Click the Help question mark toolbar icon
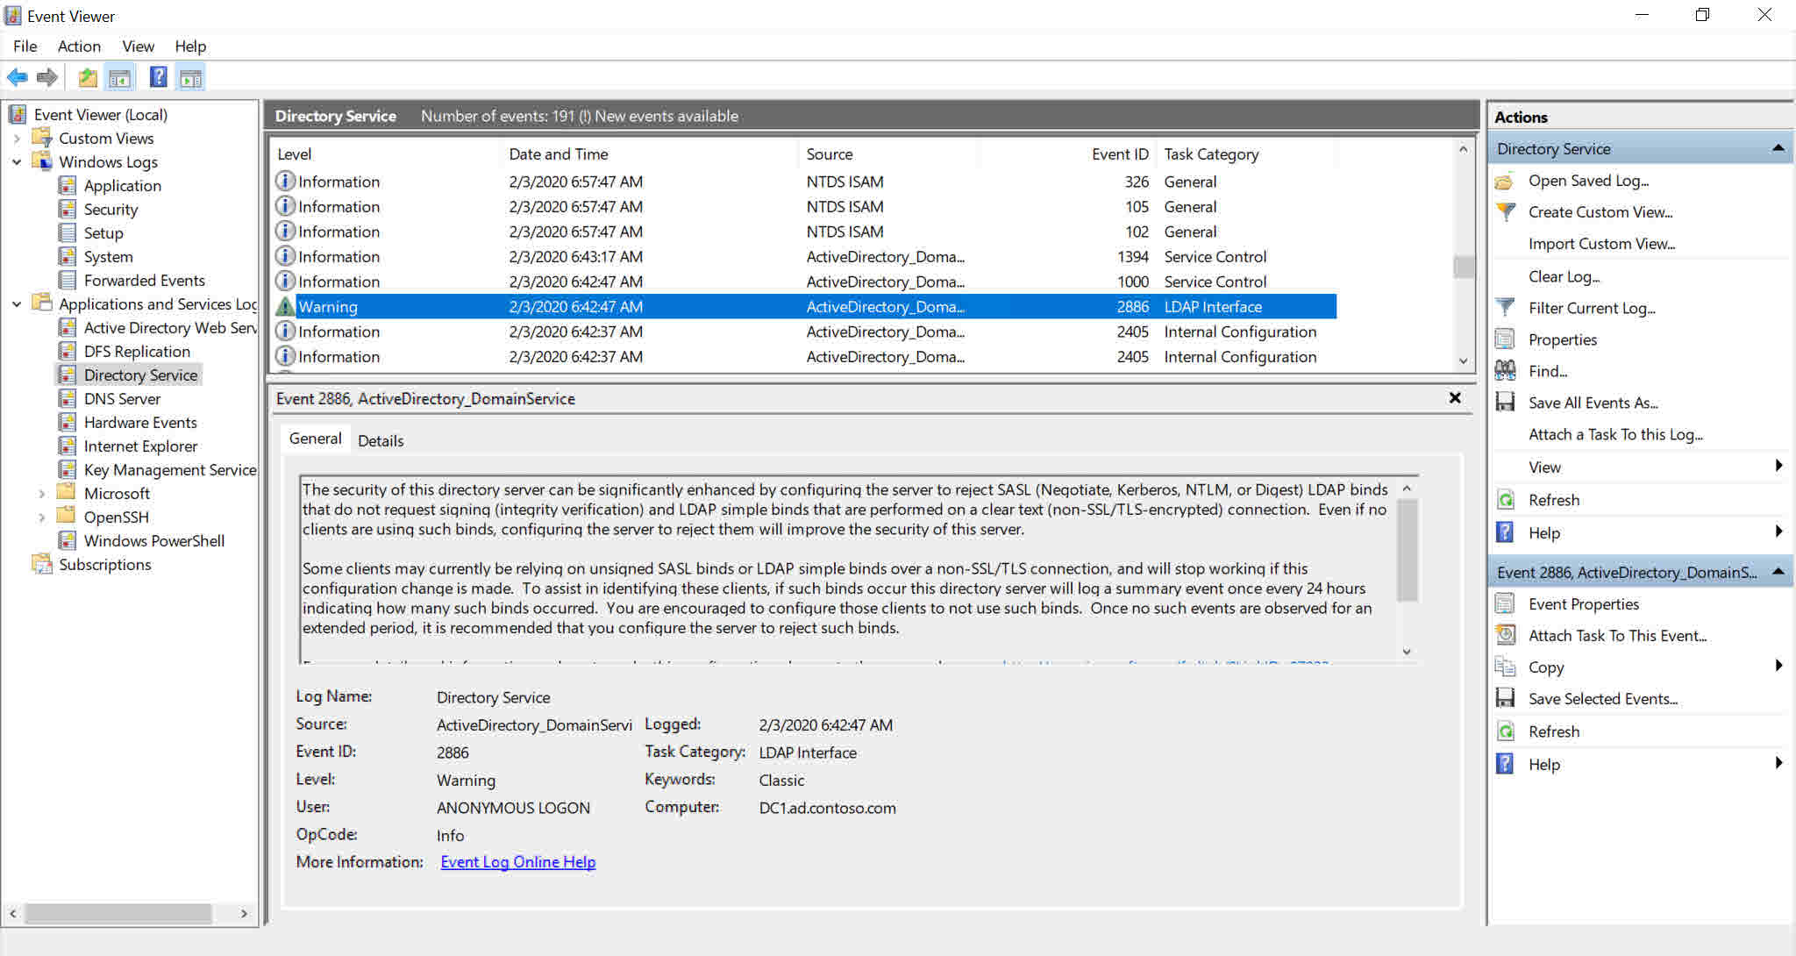The width and height of the screenshot is (1796, 956). click(158, 77)
